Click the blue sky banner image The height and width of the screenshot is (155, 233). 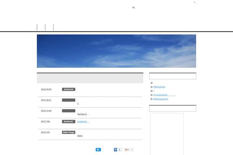116,51
